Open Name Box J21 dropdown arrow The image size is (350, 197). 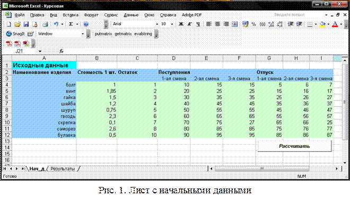coord(40,51)
